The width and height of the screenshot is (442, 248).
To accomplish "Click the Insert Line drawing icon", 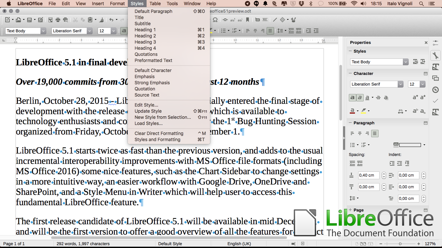I will click(275, 20).
